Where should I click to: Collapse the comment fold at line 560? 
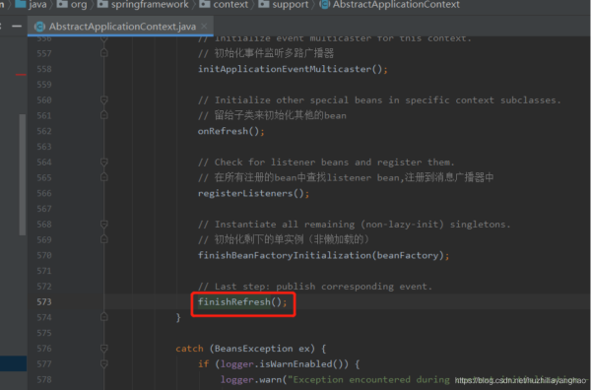click(x=104, y=99)
